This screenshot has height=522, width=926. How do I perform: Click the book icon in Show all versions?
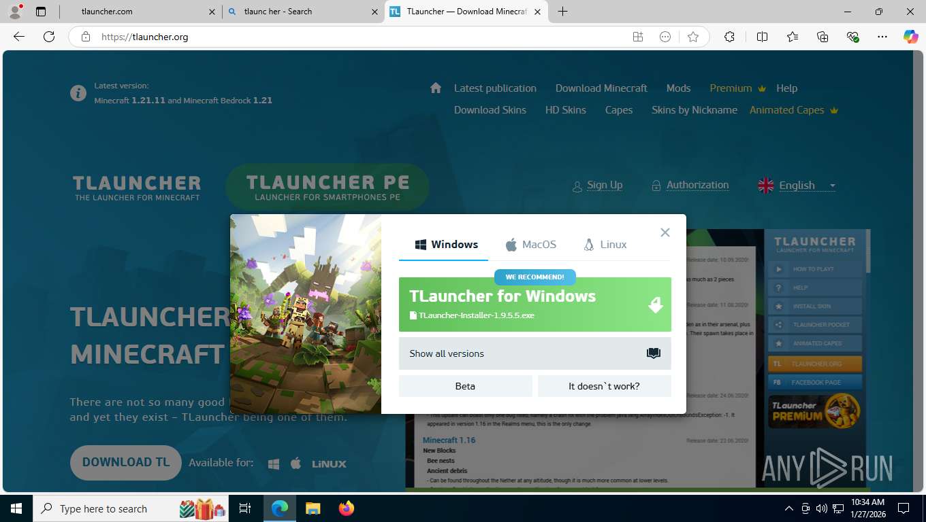pos(654,353)
